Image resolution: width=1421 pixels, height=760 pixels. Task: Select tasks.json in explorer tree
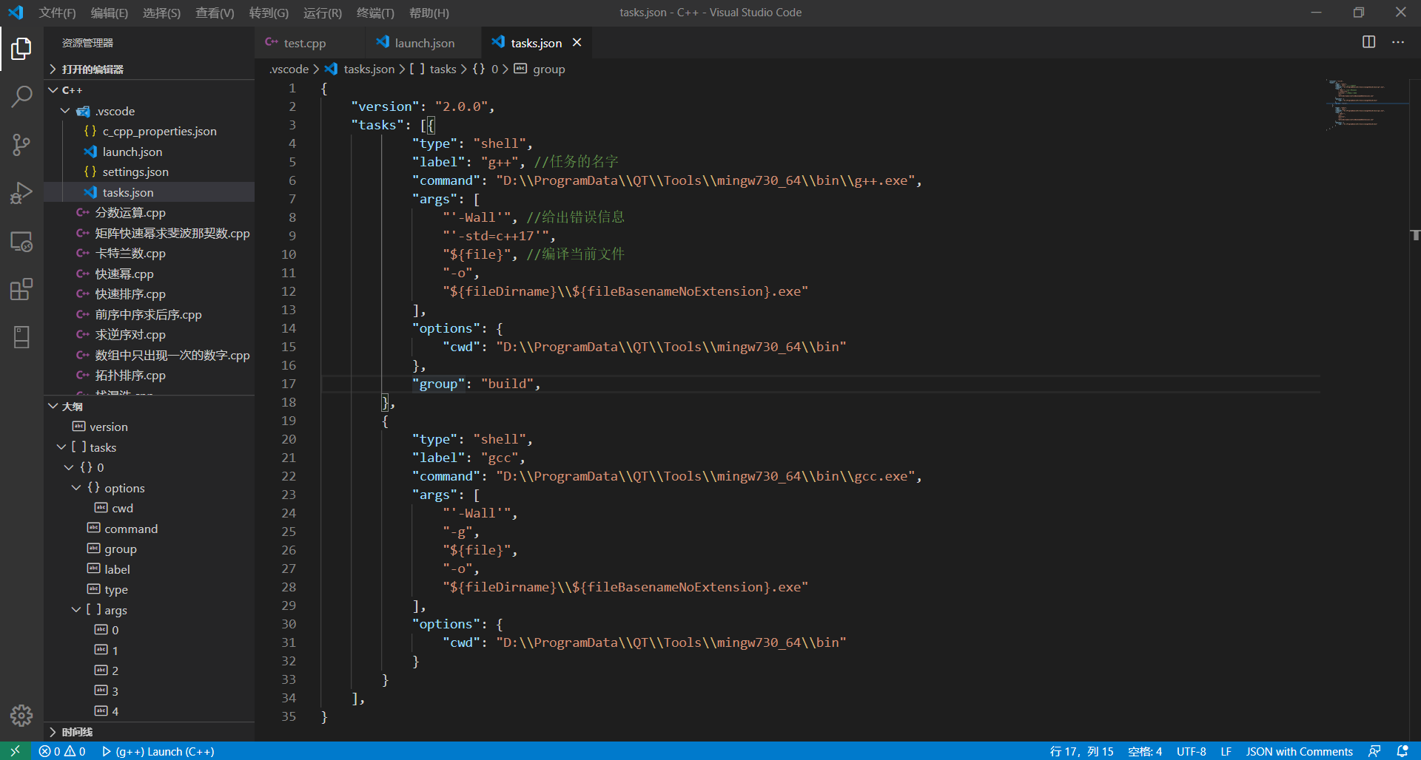150,192
